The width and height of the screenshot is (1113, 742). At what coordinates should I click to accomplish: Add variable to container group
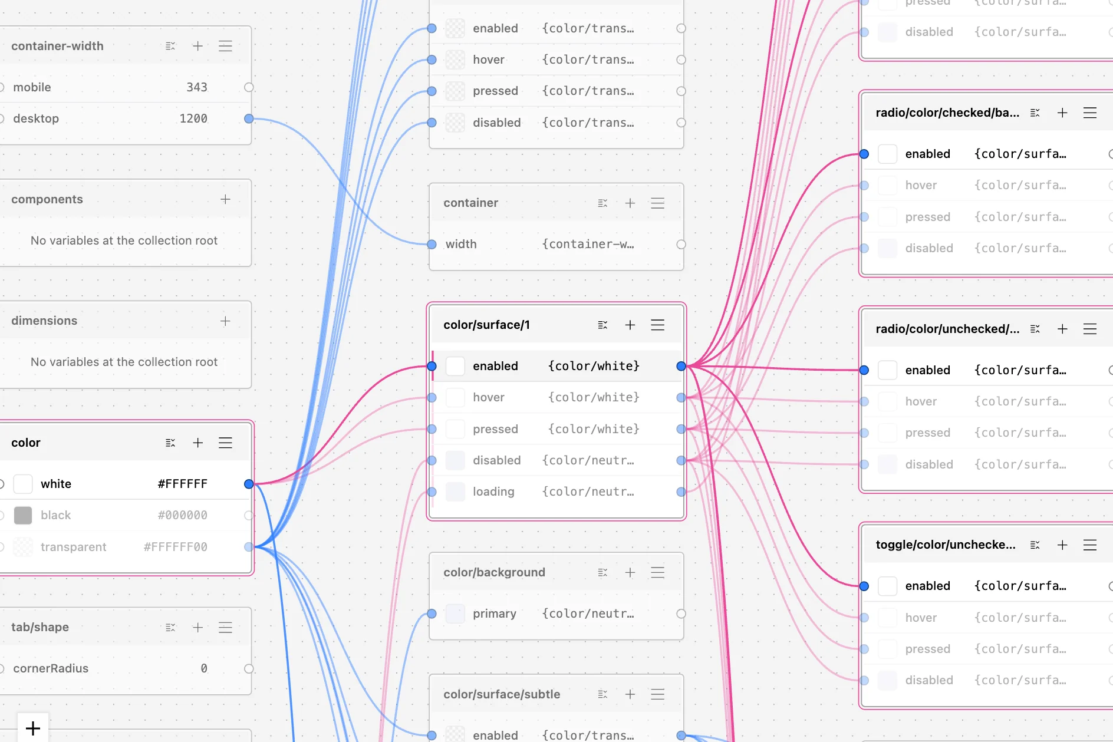630,203
